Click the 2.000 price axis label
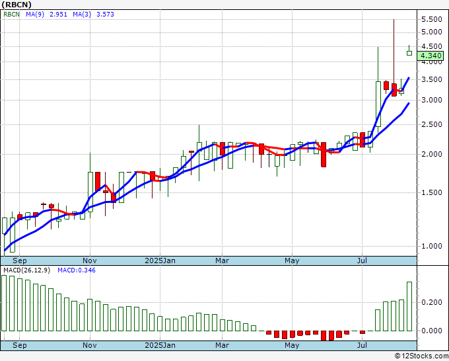The width and height of the screenshot is (449, 361). (432, 154)
